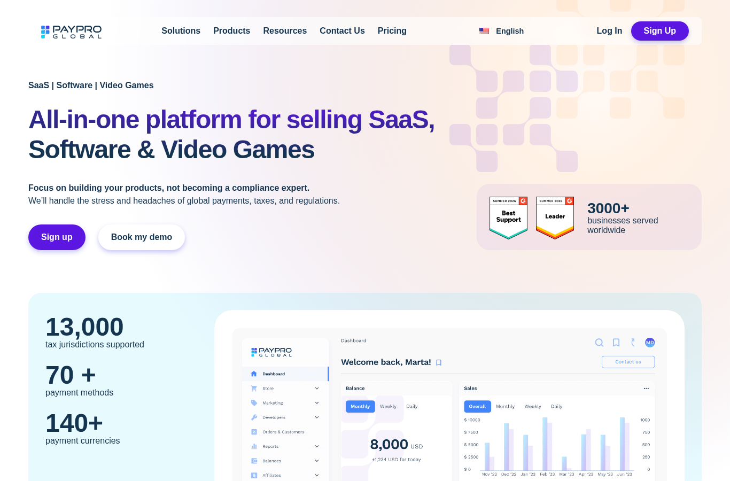Click the wallet icon beside Balances
Image resolution: width=730 pixels, height=481 pixels.
click(x=254, y=461)
